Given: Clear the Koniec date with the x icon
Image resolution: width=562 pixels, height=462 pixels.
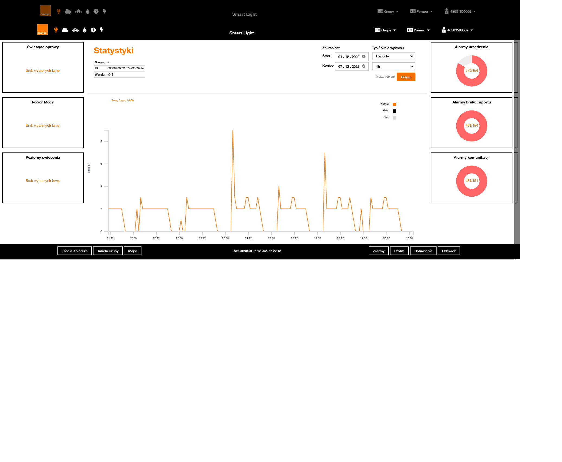Looking at the screenshot, I should pos(364,66).
